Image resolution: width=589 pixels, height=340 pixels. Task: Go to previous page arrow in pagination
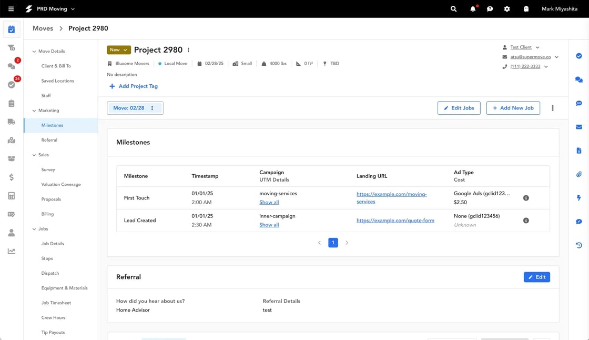[x=319, y=243]
